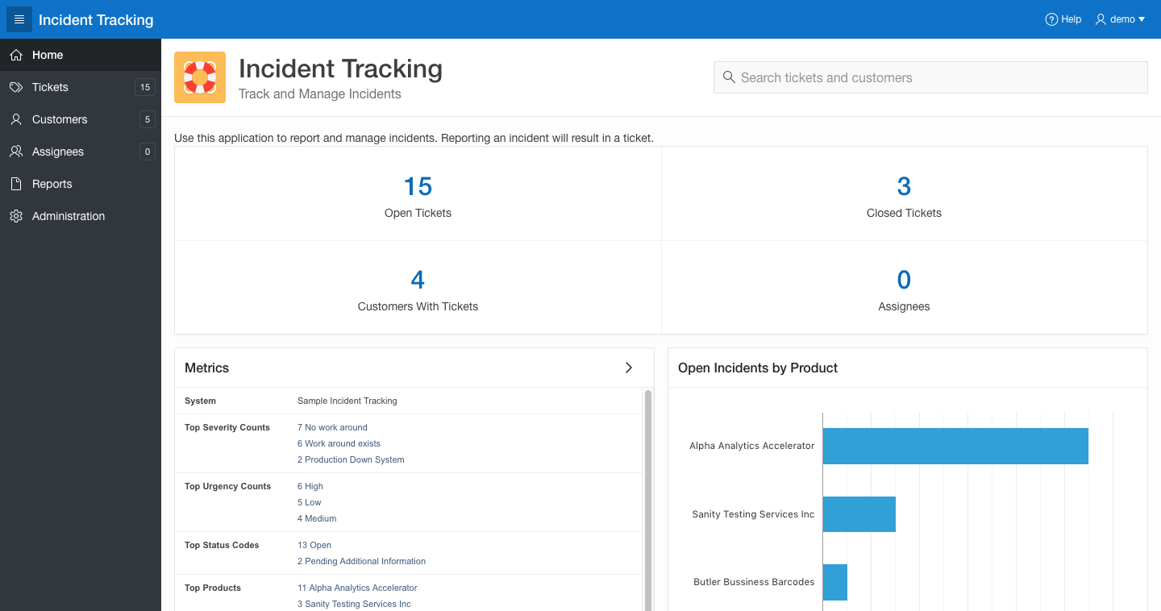Click the Tickets tag icon in sidebar
1161x611 pixels.
tap(15, 87)
